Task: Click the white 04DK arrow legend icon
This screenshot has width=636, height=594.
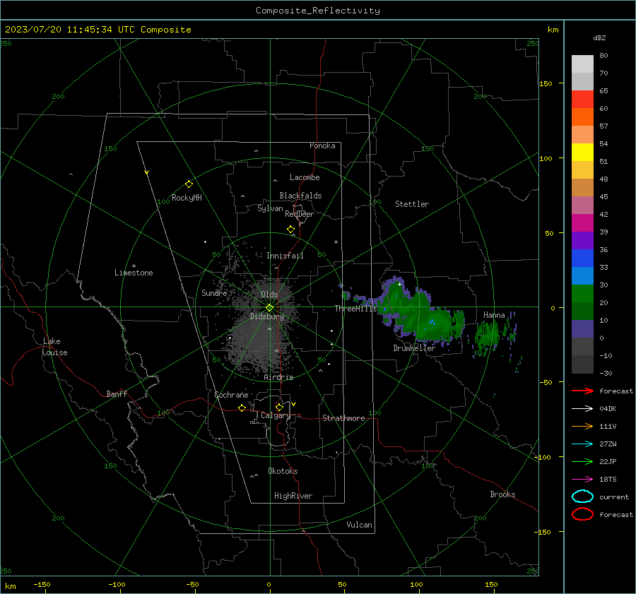Action: 582,409
